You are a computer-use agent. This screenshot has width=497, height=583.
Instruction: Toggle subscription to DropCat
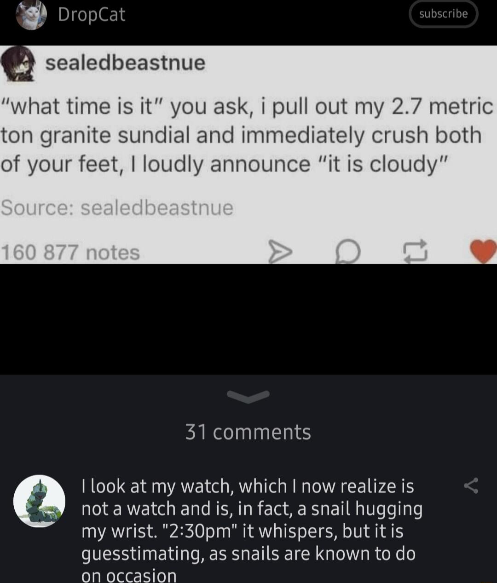[443, 14]
